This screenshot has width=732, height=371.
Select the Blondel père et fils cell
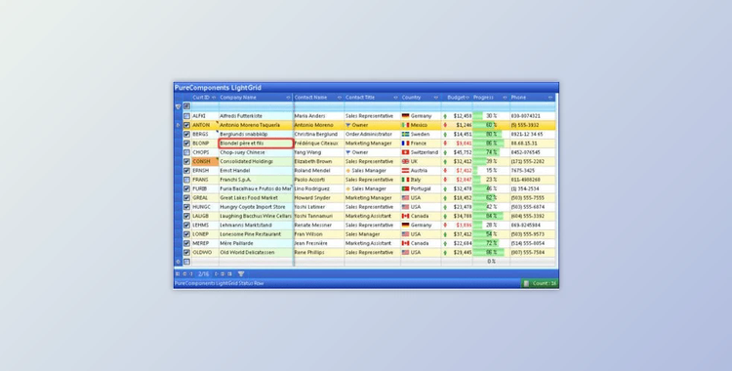tap(256, 144)
